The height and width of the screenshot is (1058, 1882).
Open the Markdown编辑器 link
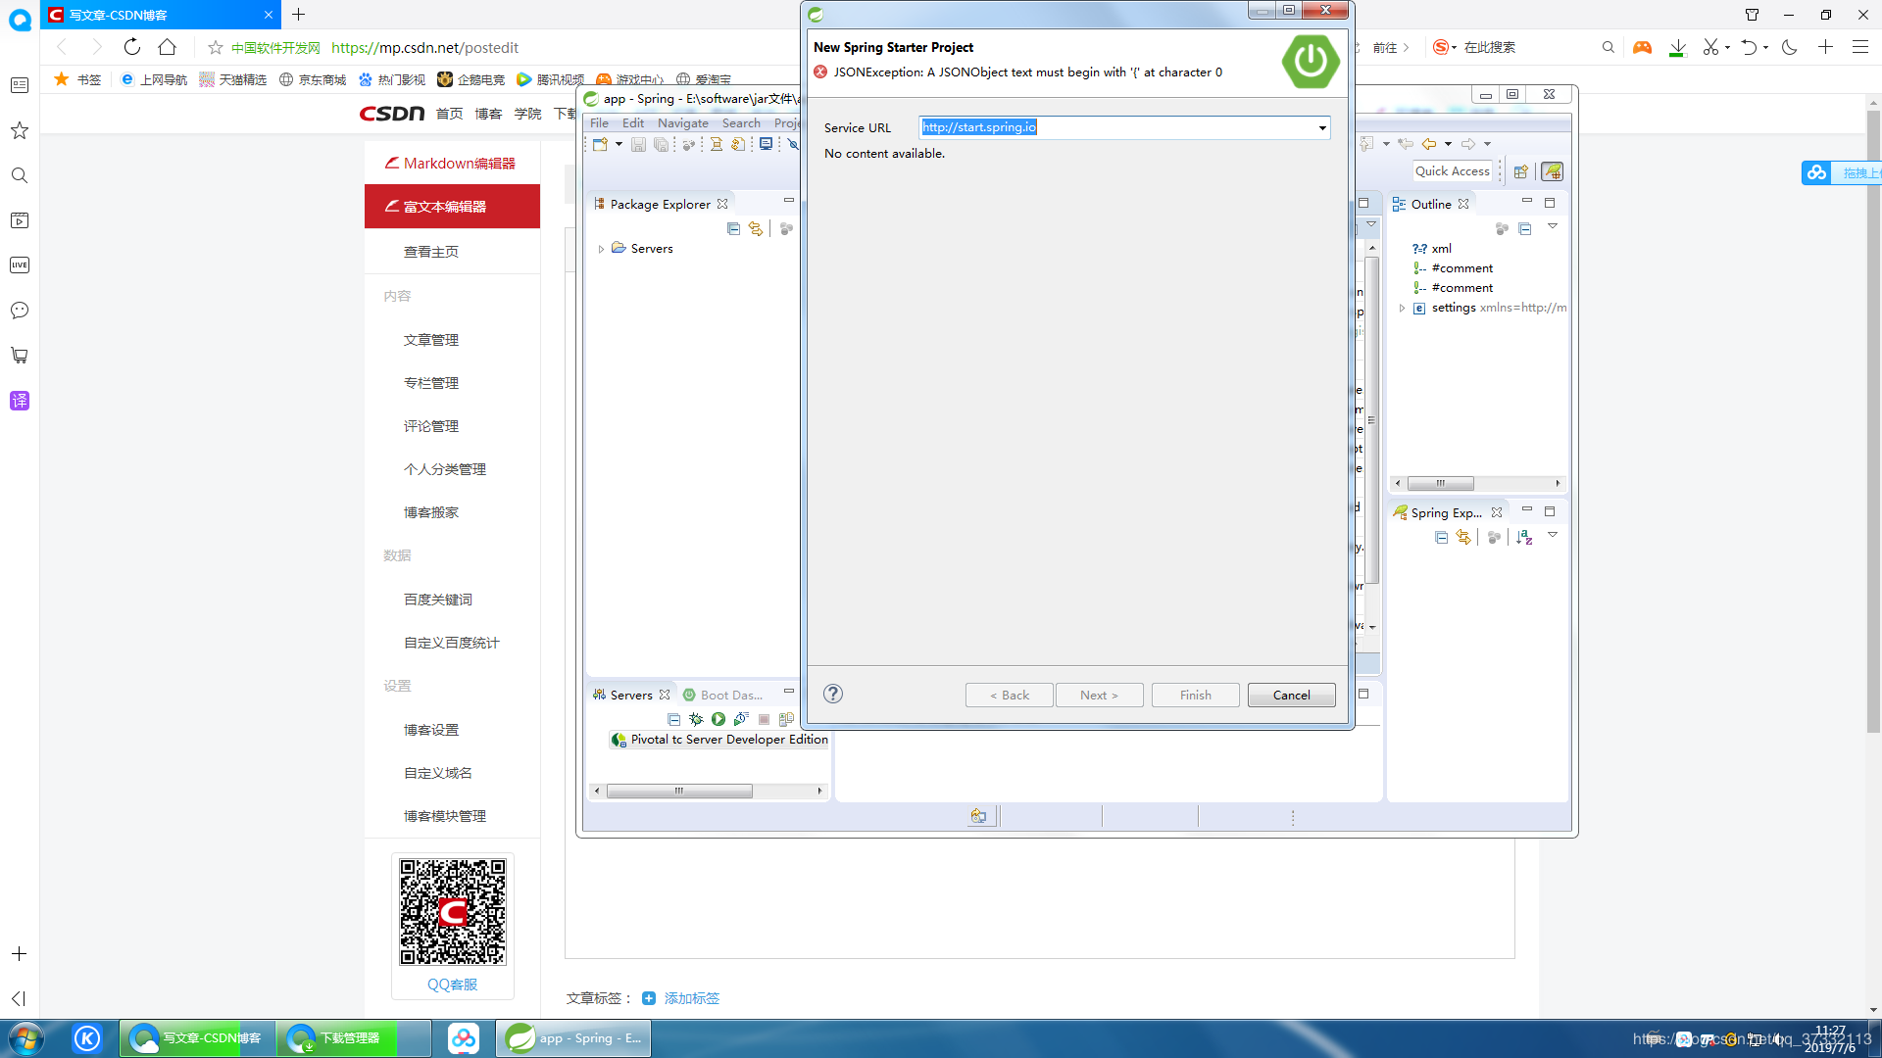459,163
